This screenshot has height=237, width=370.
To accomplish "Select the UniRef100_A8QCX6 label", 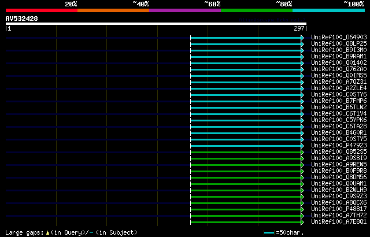I will tap(339, 203).
